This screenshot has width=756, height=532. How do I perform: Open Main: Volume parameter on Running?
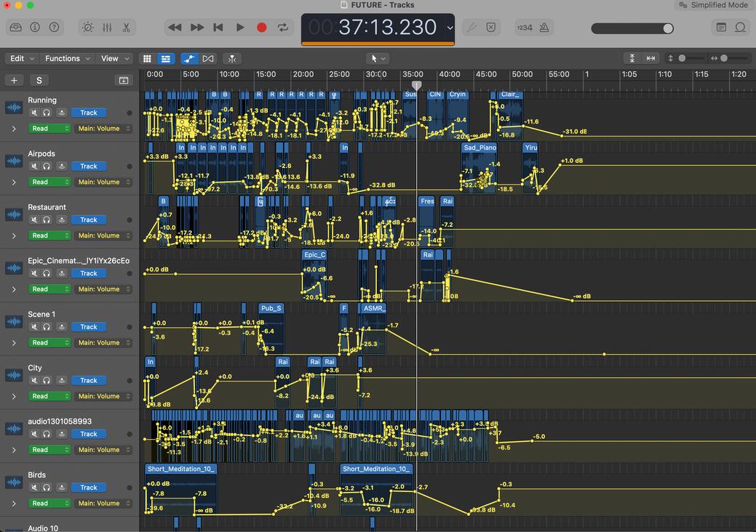click(x=103, y=129)
